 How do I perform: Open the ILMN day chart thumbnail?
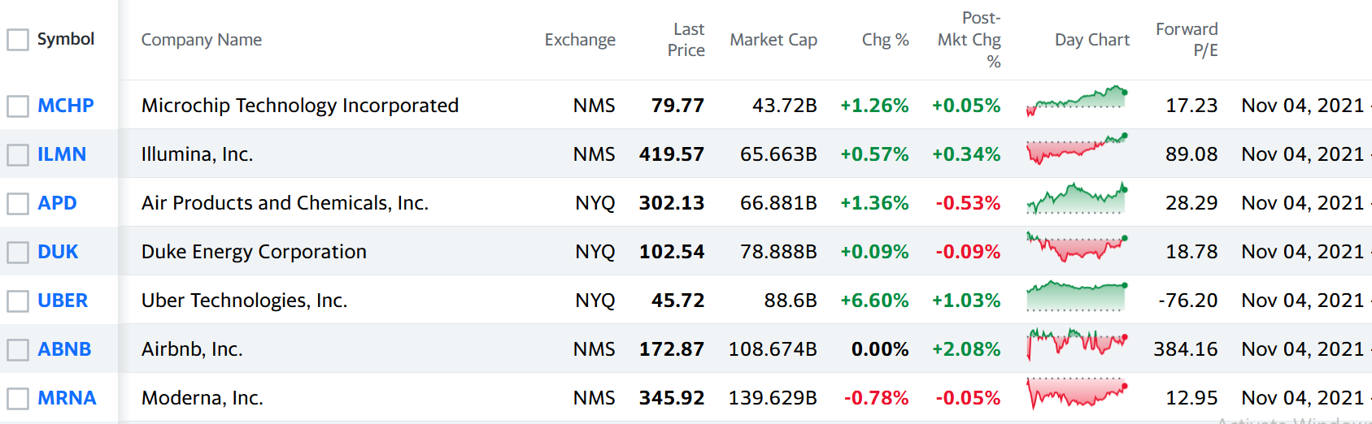(x=1077, y=149)
